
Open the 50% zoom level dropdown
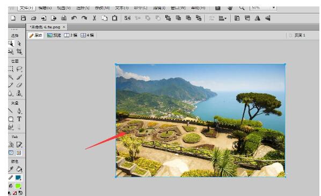(274, 8)
